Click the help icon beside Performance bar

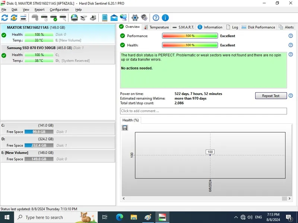(291, 36)
